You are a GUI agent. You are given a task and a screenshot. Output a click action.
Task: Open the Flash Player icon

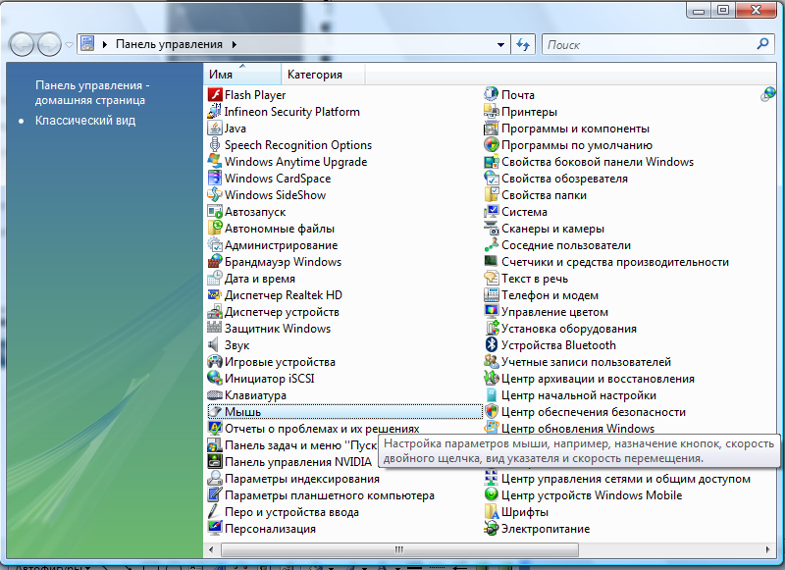pos(215,95)
